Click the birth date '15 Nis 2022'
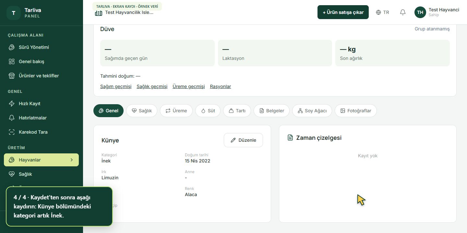467x233 pixels. pos(198,161)
